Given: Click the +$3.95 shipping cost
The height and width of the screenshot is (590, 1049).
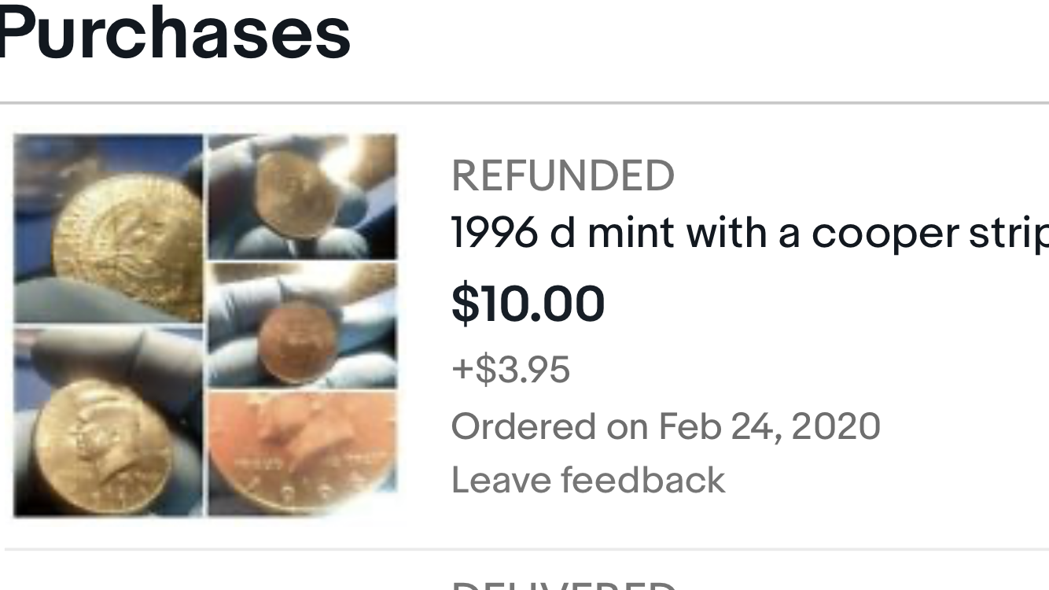Looking at the screenshot, I should pos(510,369).
